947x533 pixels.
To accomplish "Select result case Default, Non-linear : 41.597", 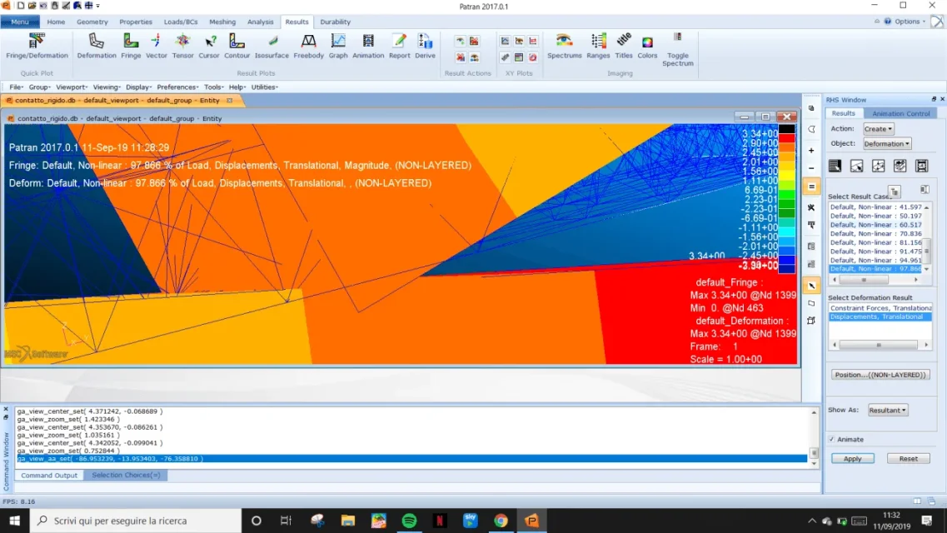I will point(875,207).
